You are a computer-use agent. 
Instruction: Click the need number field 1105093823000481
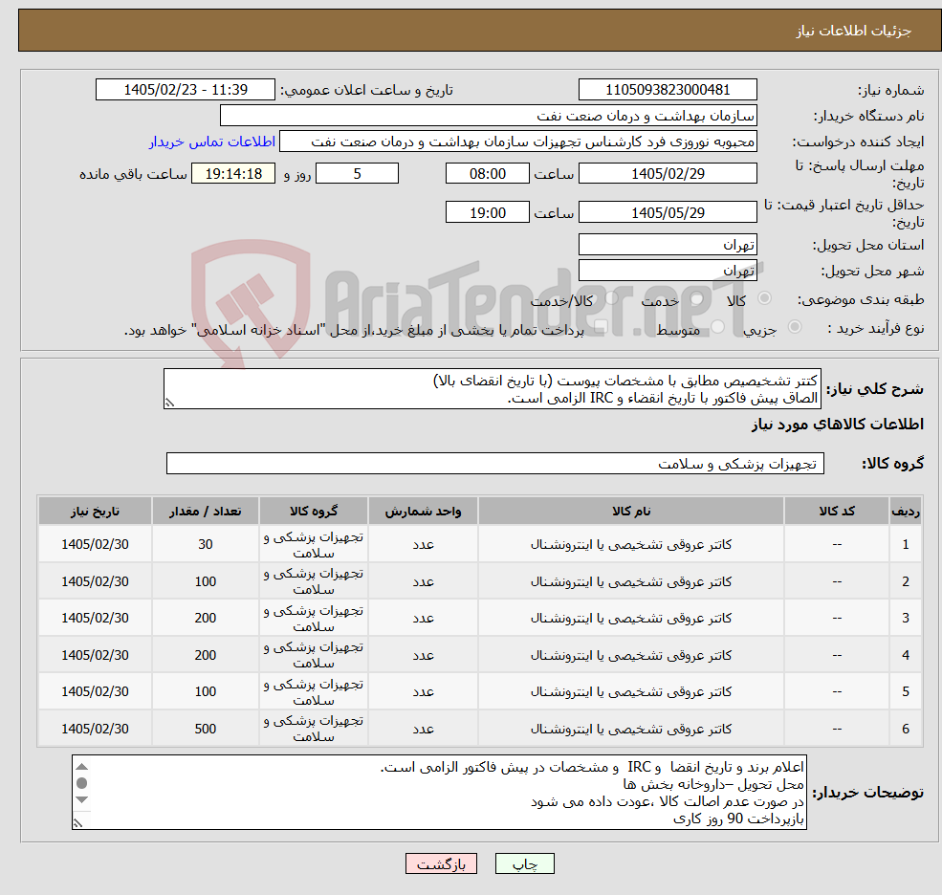668,90
